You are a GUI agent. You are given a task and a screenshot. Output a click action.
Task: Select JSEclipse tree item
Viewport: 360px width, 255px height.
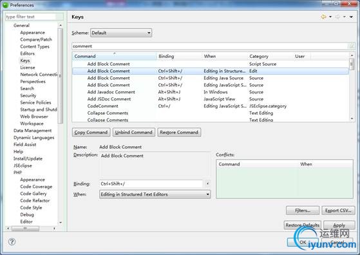click(x=23, y=165)
